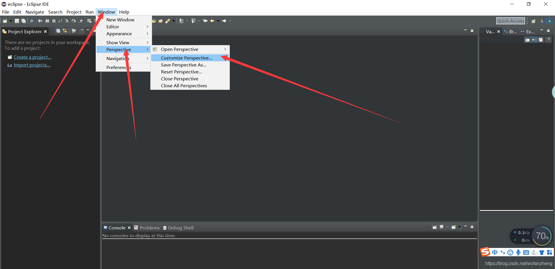Open the Project Explorer View Menu arrow
Screen dimensions: 555x269
click(x=82, y=30)
